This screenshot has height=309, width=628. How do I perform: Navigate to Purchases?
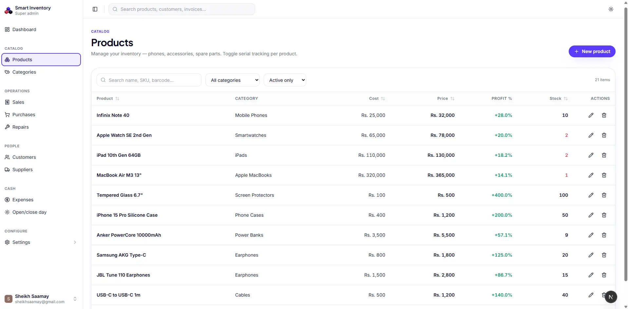click(x=41, y=115)
